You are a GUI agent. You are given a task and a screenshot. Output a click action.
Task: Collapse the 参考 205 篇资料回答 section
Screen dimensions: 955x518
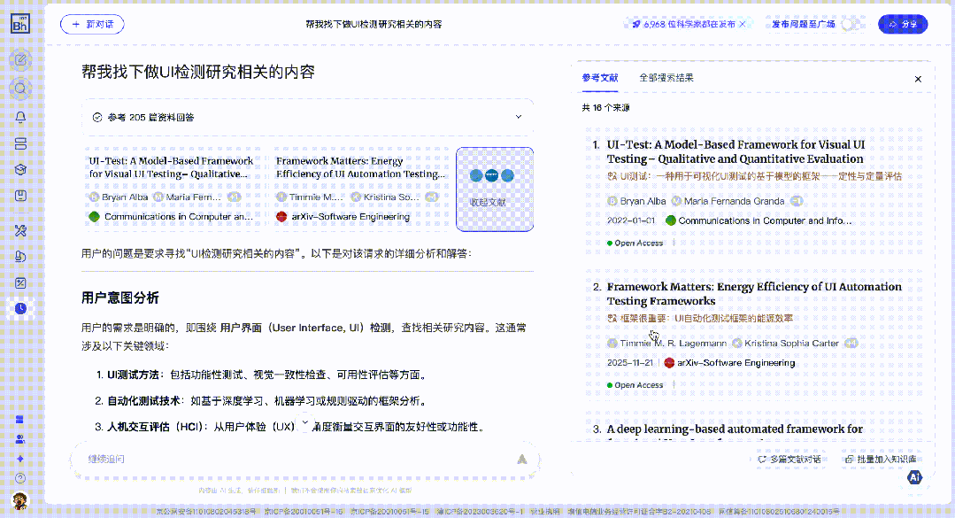click(x=519, y=117)
